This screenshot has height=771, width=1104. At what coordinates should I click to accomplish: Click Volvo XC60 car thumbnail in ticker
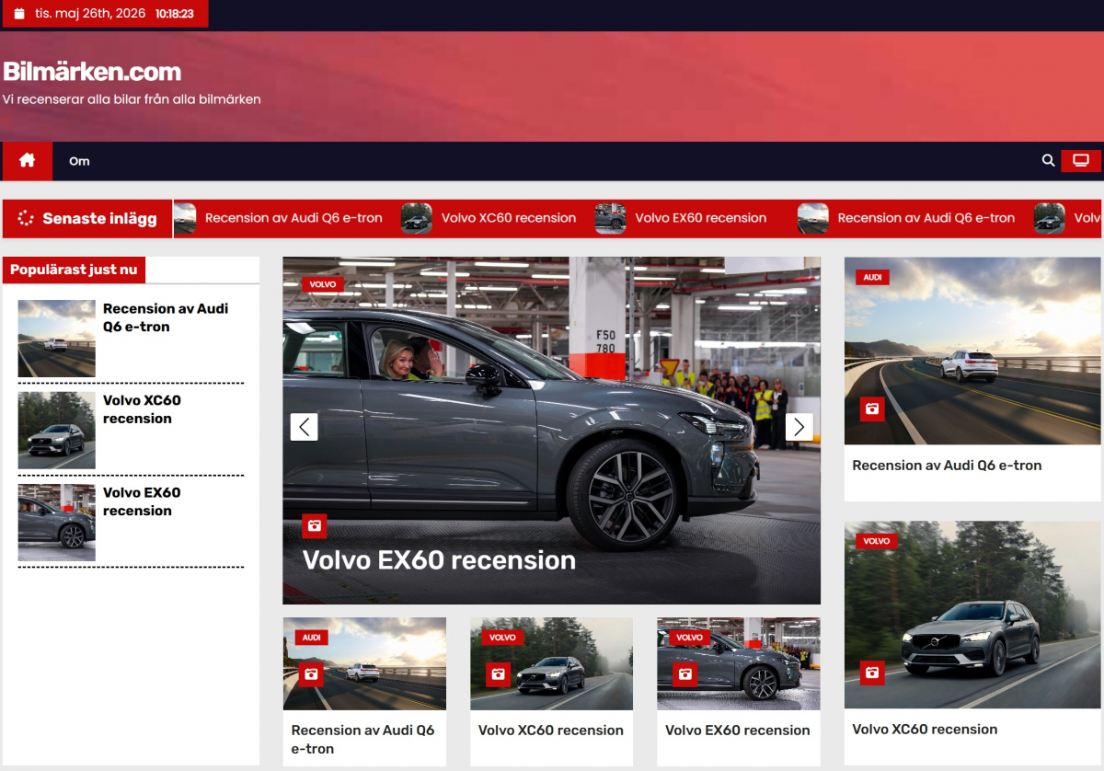pyautogui.click(x=417, y=219)
